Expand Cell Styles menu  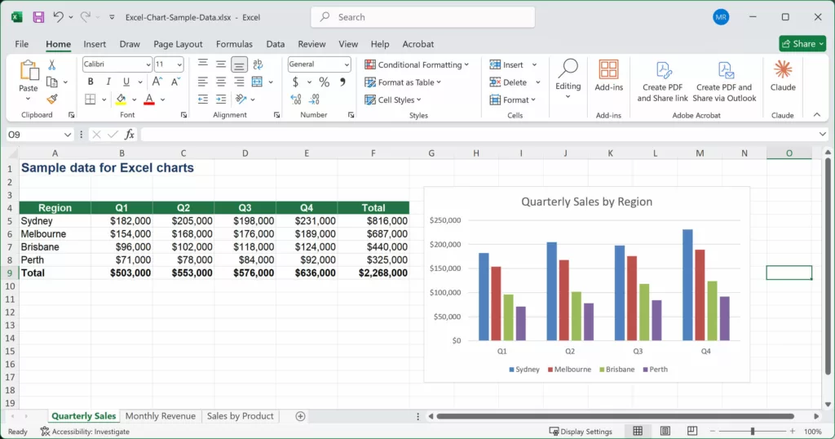click(x=392, y=100)
